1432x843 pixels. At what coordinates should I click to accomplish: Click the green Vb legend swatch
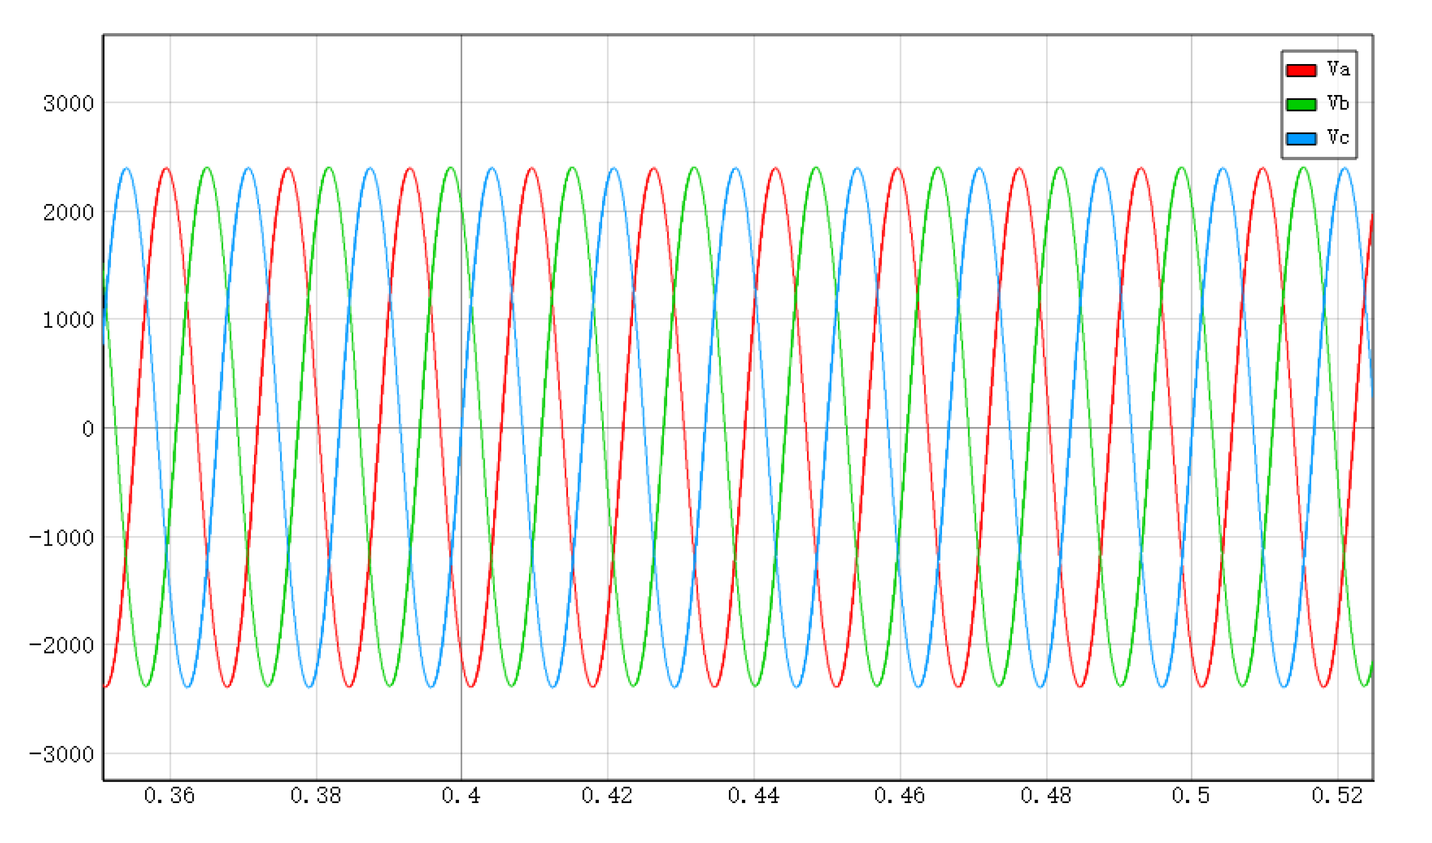1301,105
